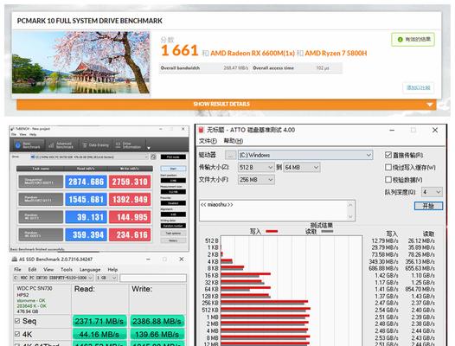This screenshot has height=346, width=455.
Task: Open AS SSD 1 GB test size dropdown
Action: coord(106,278)
